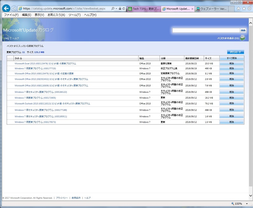
Task: Open Windows 7 KB3185911 security update link
Action: pyautogui.click(x=41, y=117)
